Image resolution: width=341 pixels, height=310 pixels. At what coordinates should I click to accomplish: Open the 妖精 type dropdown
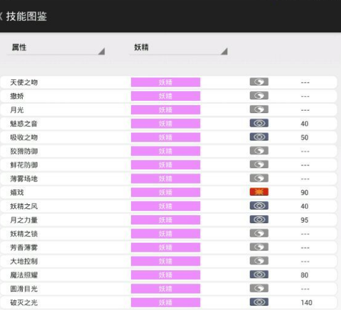tap(179, 48)
